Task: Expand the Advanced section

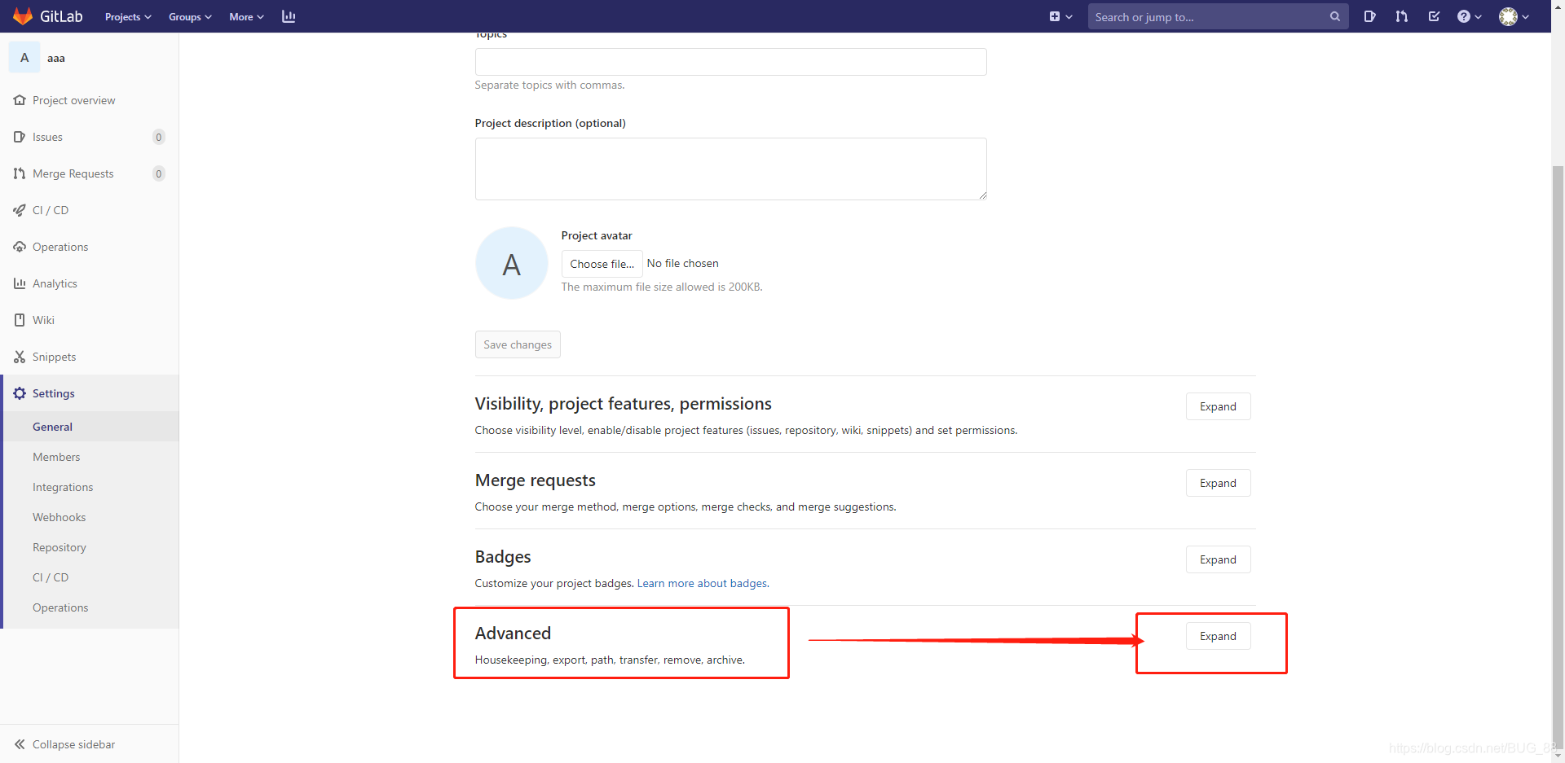Action: click(x=1218, y=636)
